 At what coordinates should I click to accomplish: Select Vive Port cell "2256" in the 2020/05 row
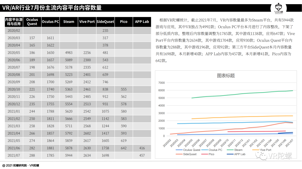(87, 53)
